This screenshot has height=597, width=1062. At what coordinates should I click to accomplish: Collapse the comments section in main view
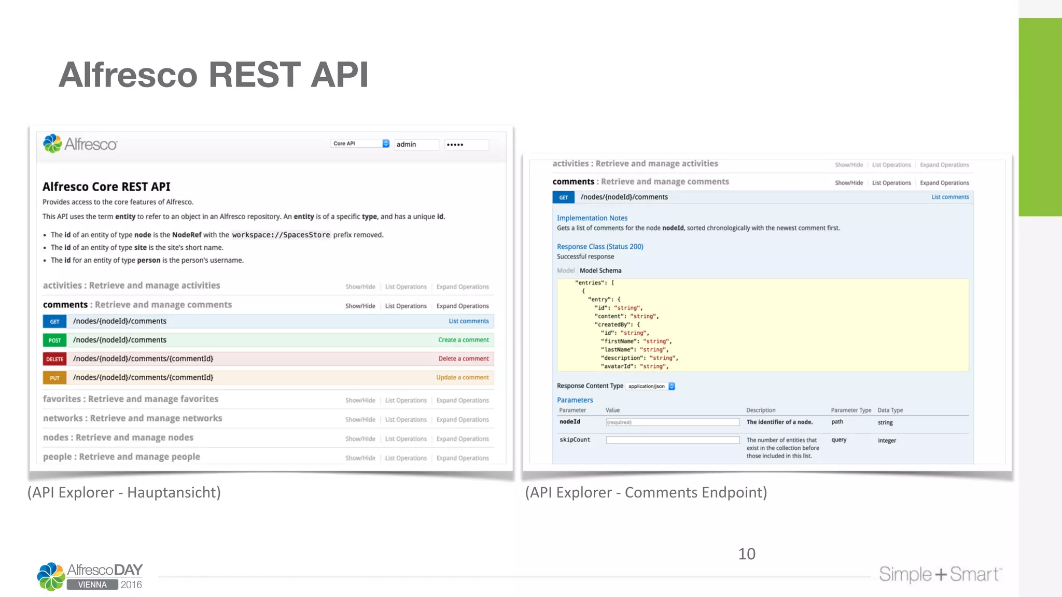coord(137,305)
